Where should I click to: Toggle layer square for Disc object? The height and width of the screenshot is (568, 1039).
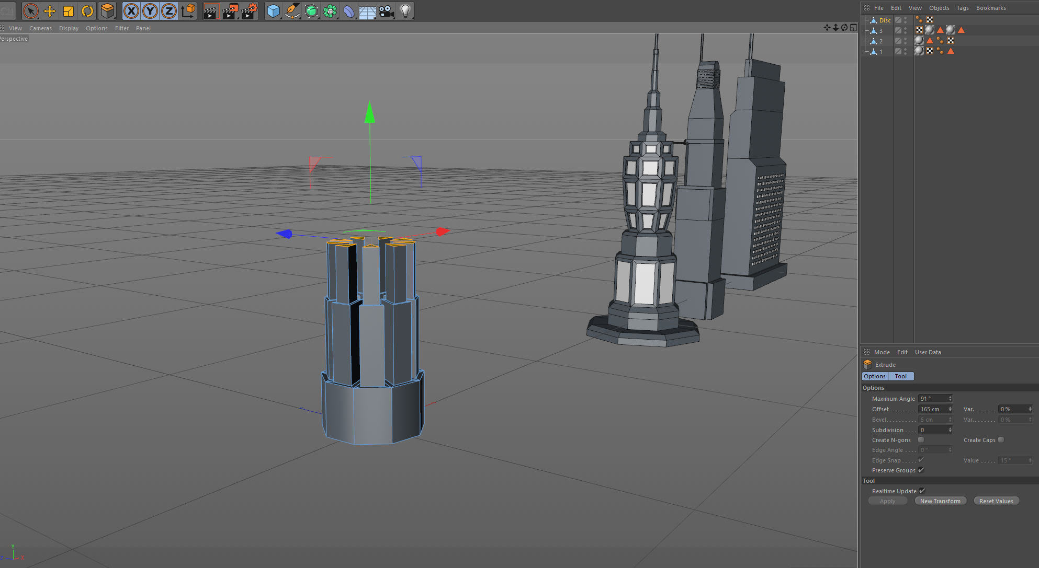point(898,20)
